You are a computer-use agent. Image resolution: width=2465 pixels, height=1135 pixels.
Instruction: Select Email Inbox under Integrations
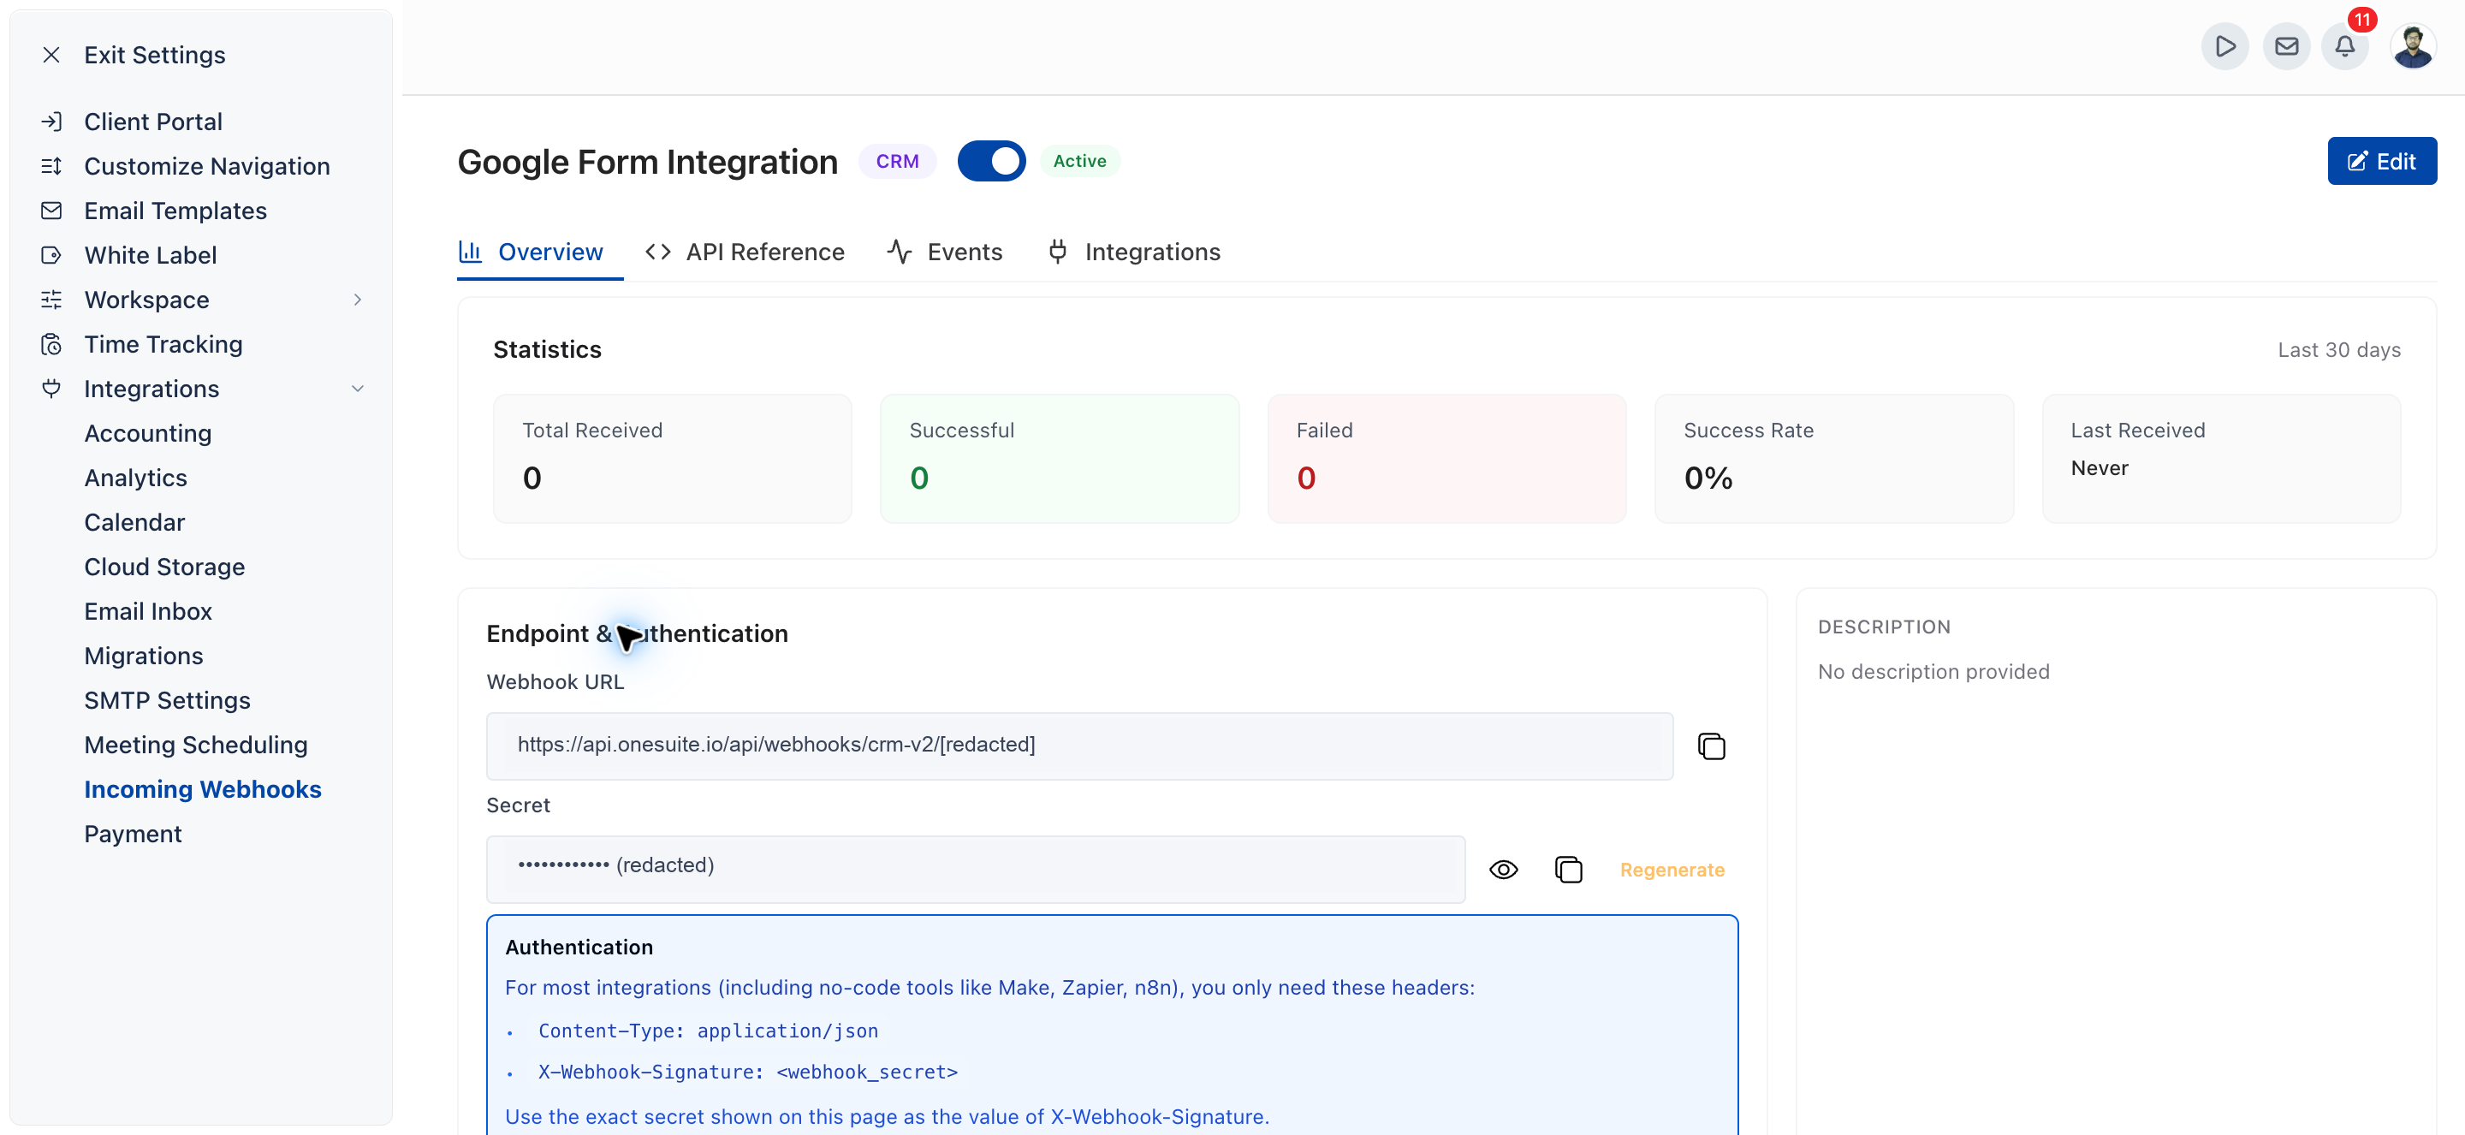click(147, 610)
